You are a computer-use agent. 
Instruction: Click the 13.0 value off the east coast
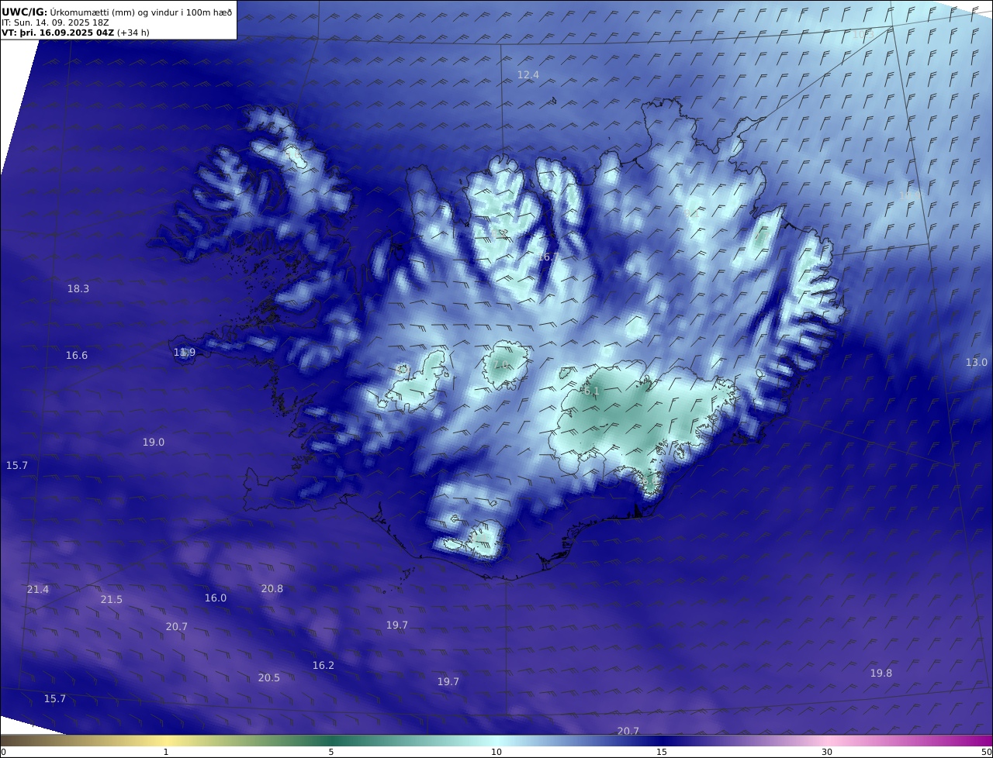click(977, 363)
